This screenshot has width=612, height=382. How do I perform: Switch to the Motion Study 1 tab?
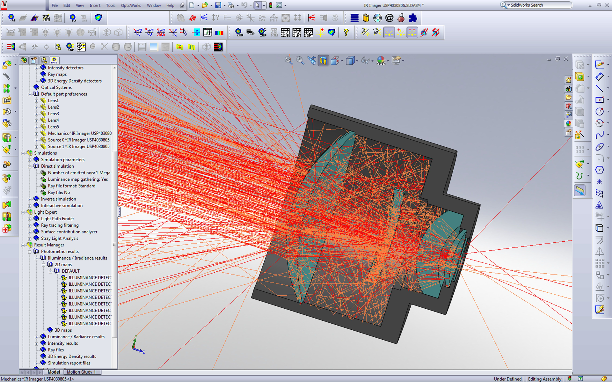click(82, 372)
